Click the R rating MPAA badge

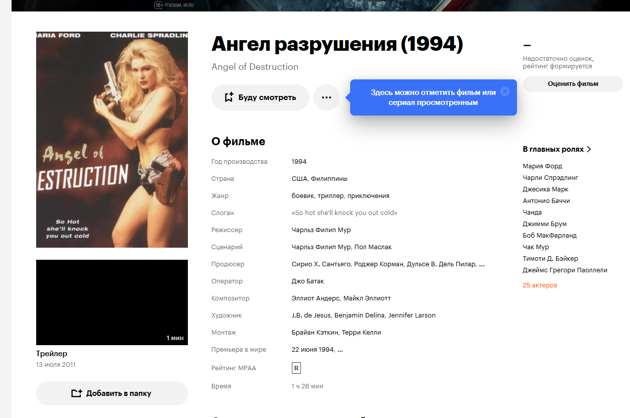[x=296, y=368]
